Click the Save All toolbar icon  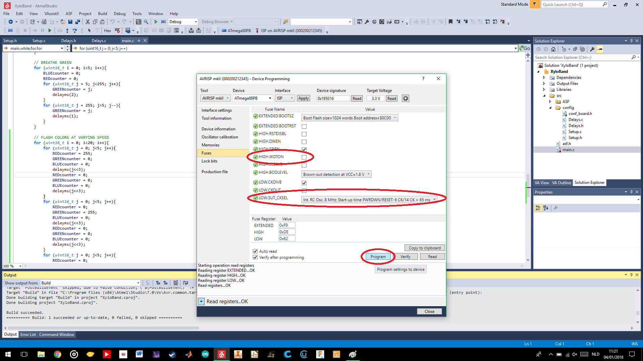click(x=78, y=22)
